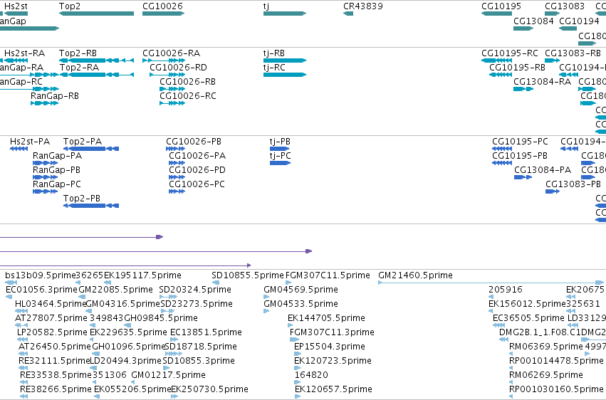Image resolution: width=606 pixels, height=400 pixels.
Task: Select the CG10195-RC transcript label
Action: coord(509,53)
